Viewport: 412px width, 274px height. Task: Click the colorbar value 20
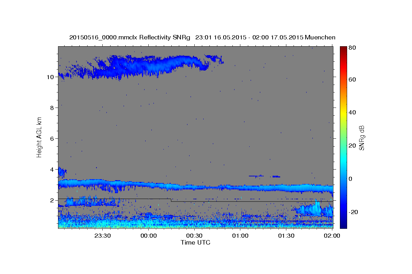353,146
